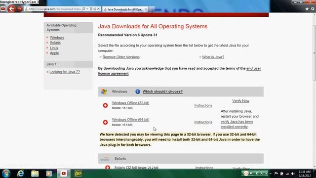This screenshot has height=178, width=316.
Task: Open the Linux link in sidebar
Action: [54, 48]
